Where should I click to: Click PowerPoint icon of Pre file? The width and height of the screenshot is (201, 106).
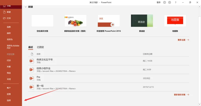click(32, 78)
